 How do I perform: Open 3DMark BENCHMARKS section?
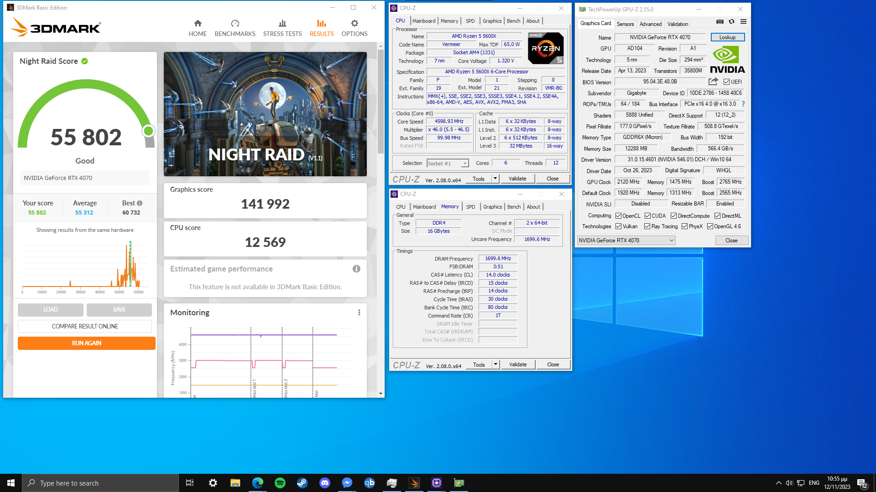tap(235, 28)
